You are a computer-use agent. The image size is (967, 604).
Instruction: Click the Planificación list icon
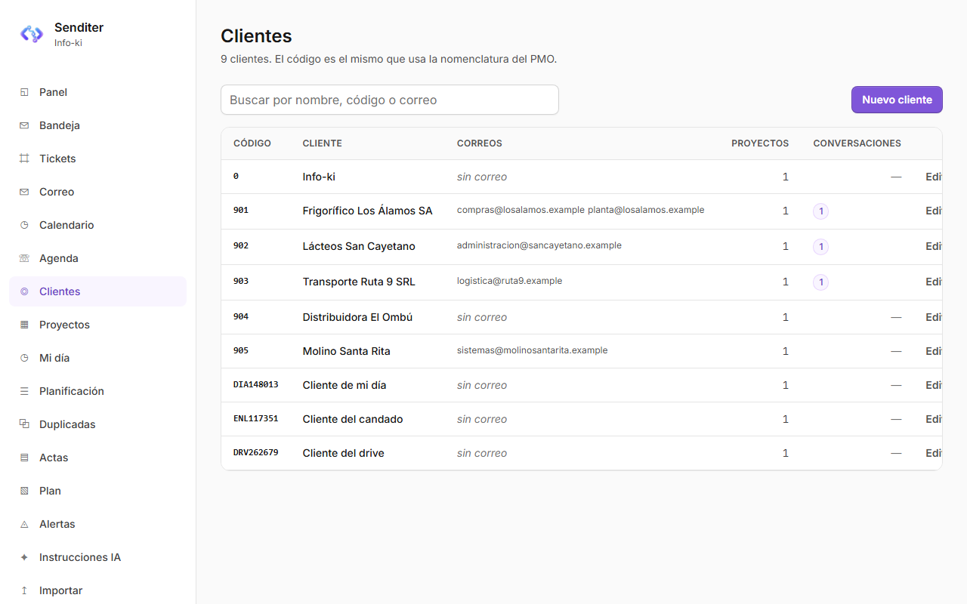24,391
